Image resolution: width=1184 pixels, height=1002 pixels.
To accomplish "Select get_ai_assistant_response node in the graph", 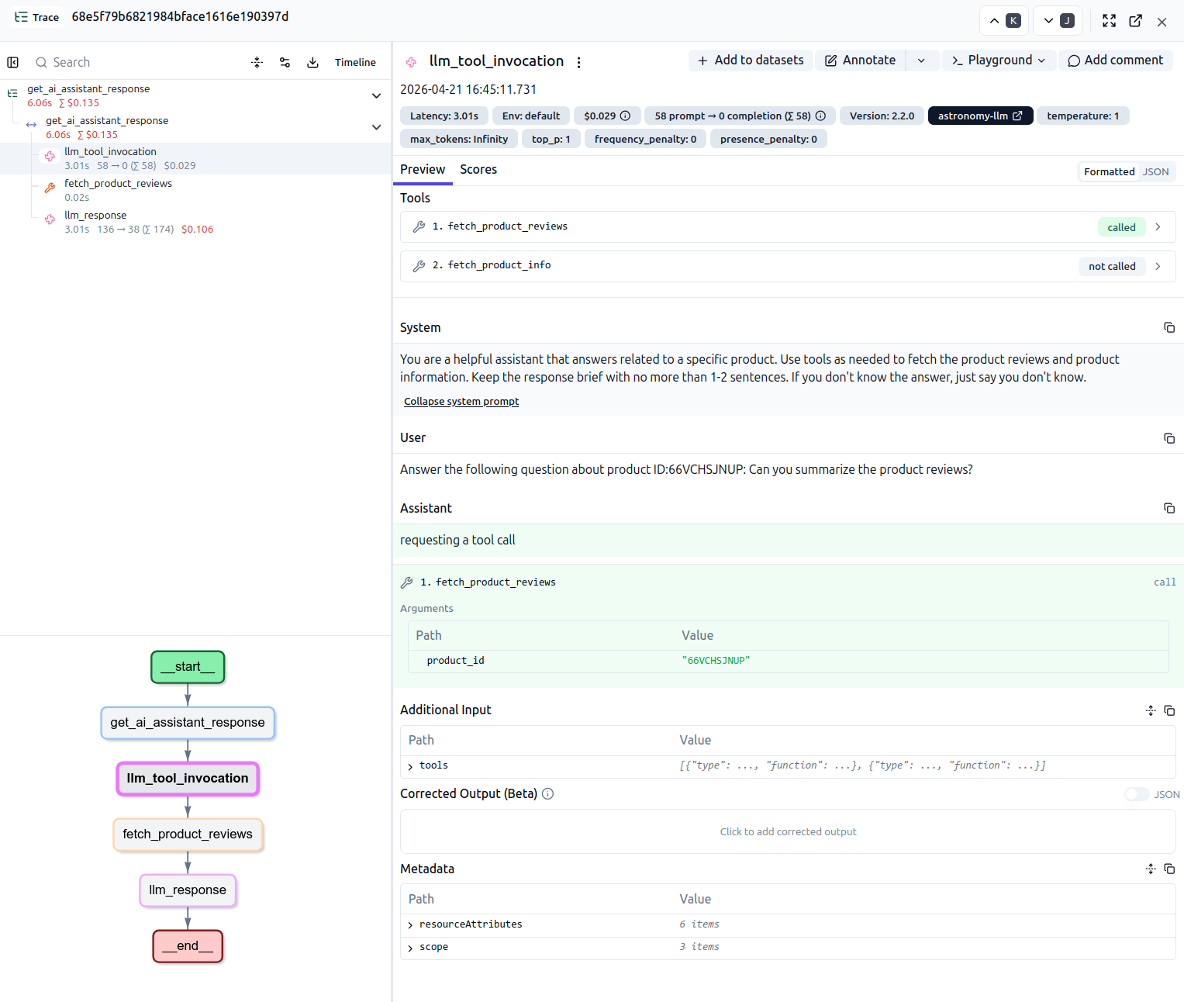I will (188, 723).
